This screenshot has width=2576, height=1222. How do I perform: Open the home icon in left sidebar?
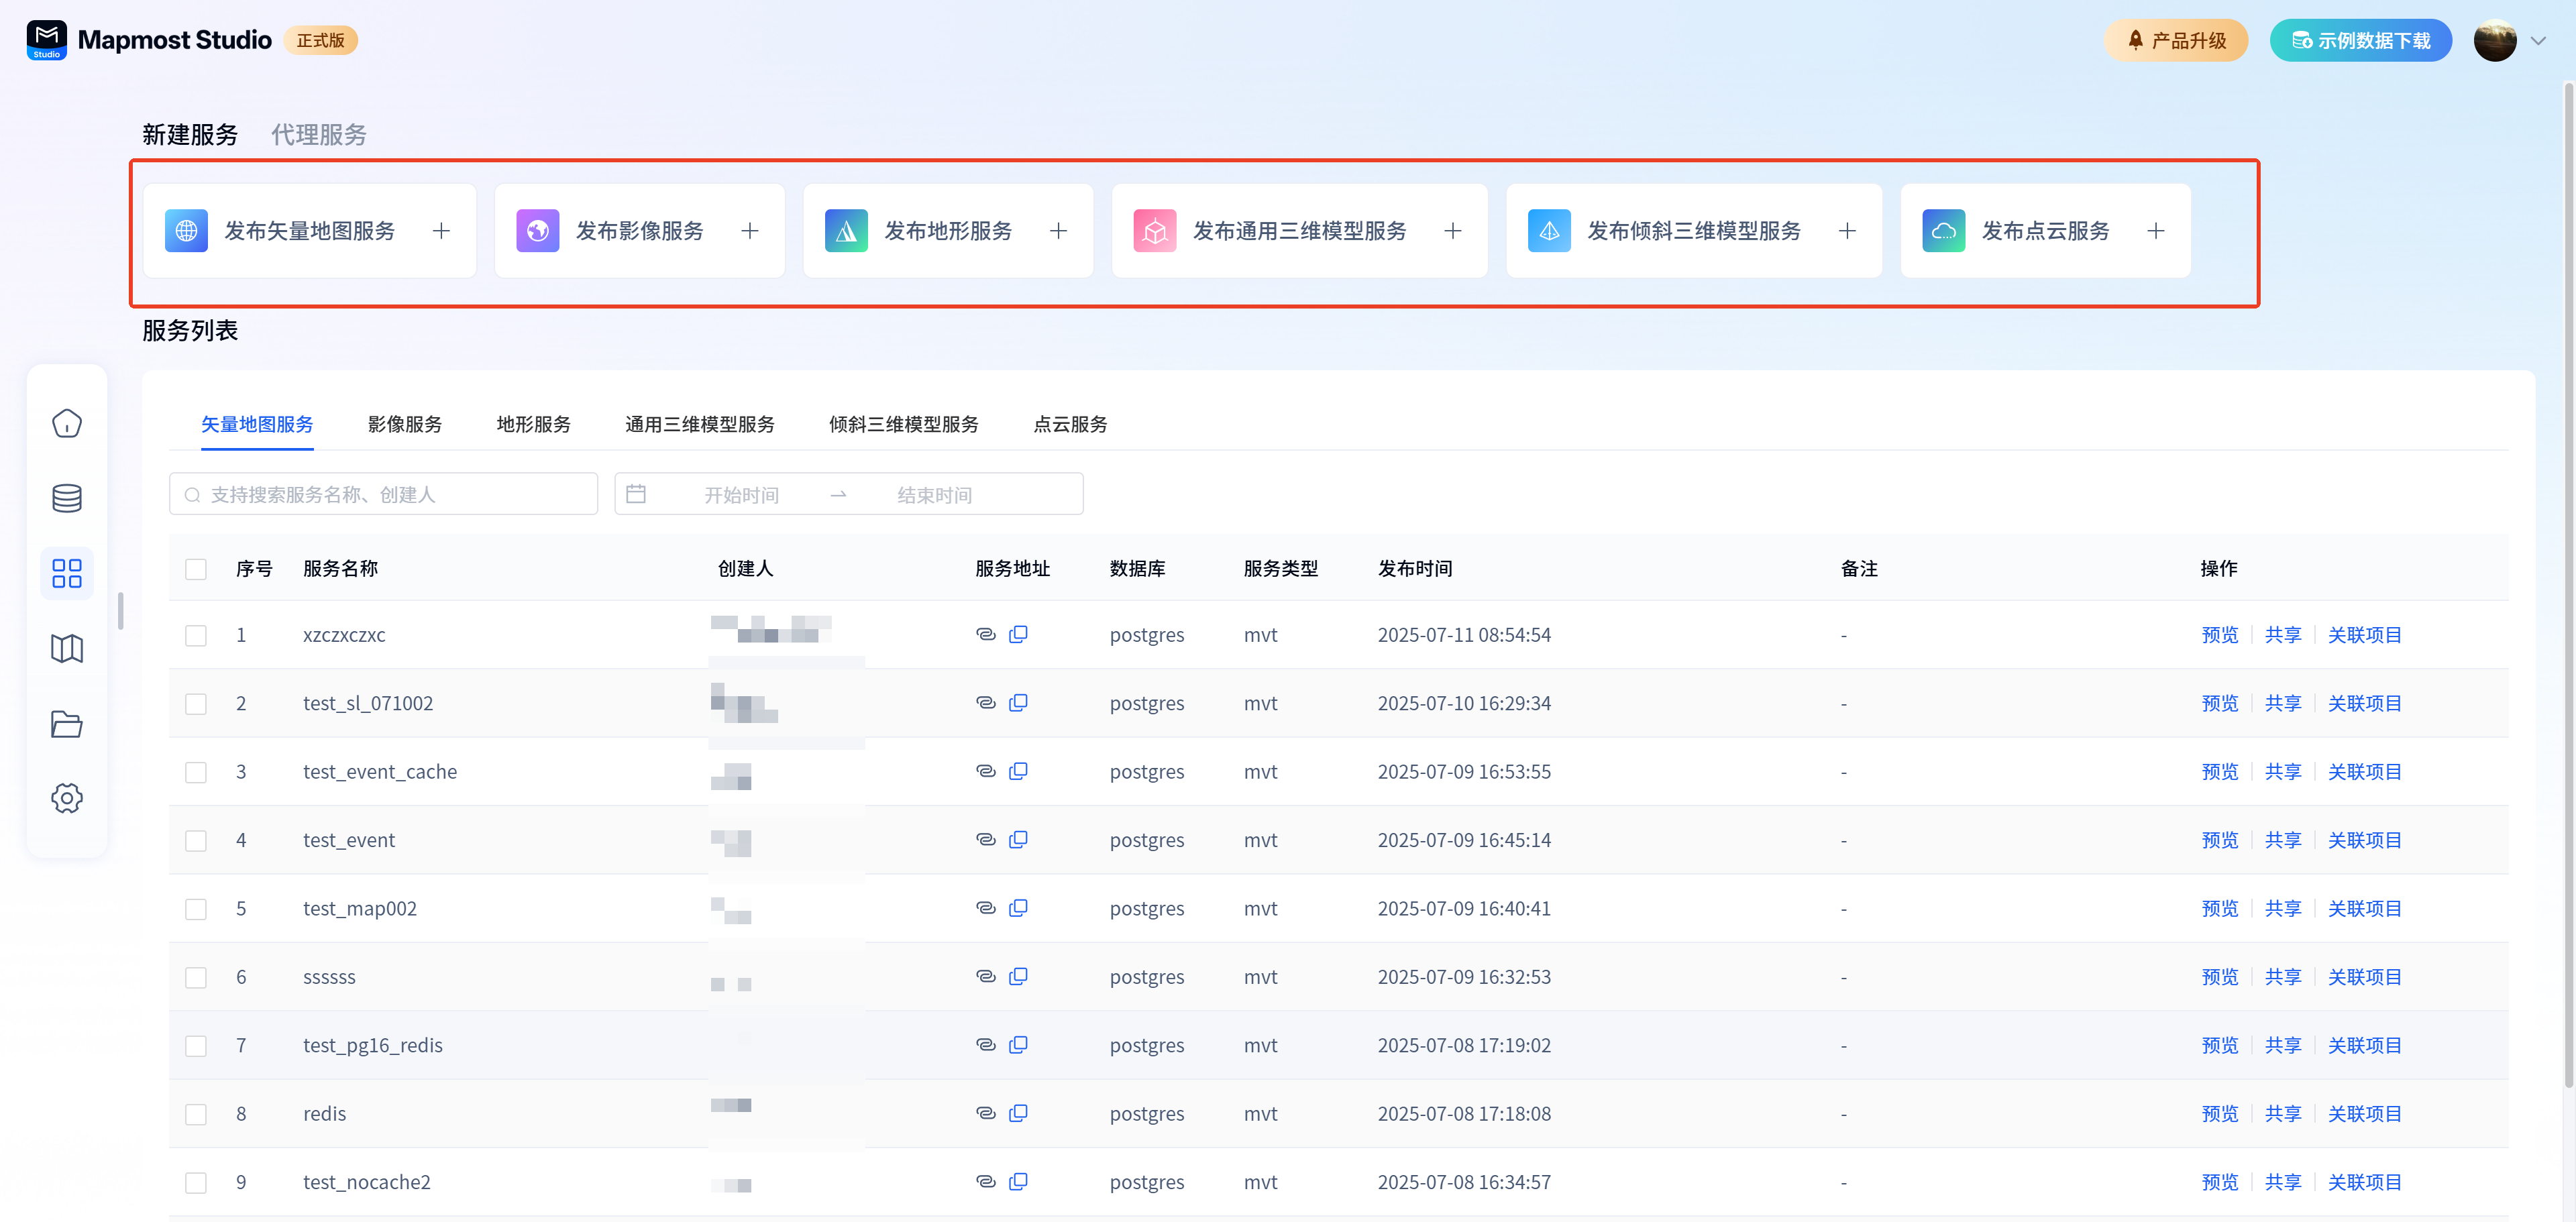tap(66, 423)
